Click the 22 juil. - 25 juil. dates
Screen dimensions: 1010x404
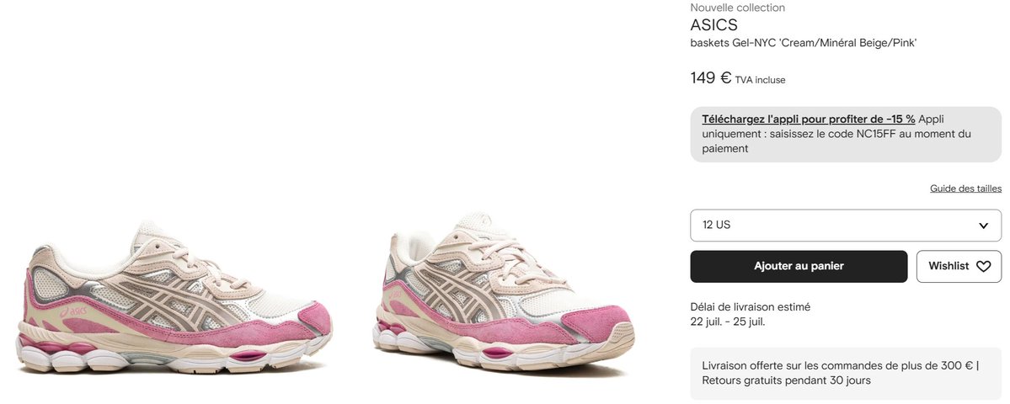(728, 322)
